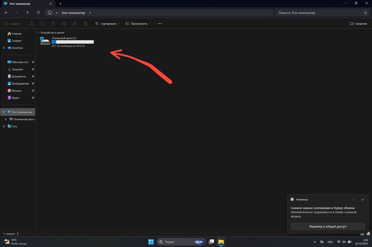Open the View (Просмотреть) dropdown
Screen dimensions: 372x247
pyautogui.click(x=138, y=24)
